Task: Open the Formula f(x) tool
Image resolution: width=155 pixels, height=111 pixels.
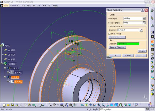Action: tap(50, 105)
